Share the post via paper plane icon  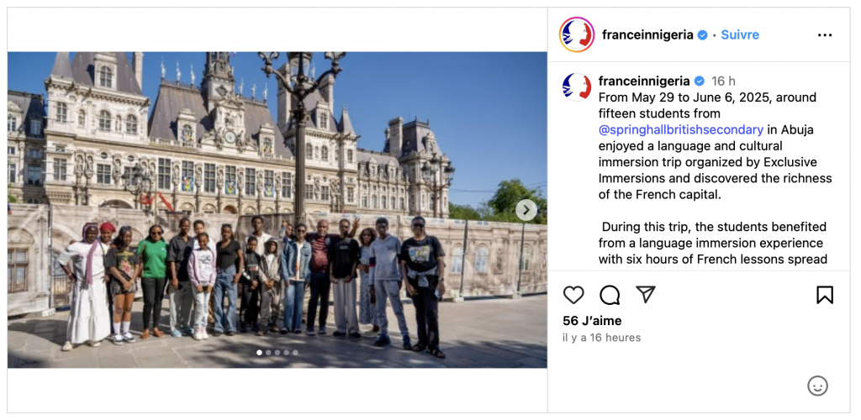646,295
